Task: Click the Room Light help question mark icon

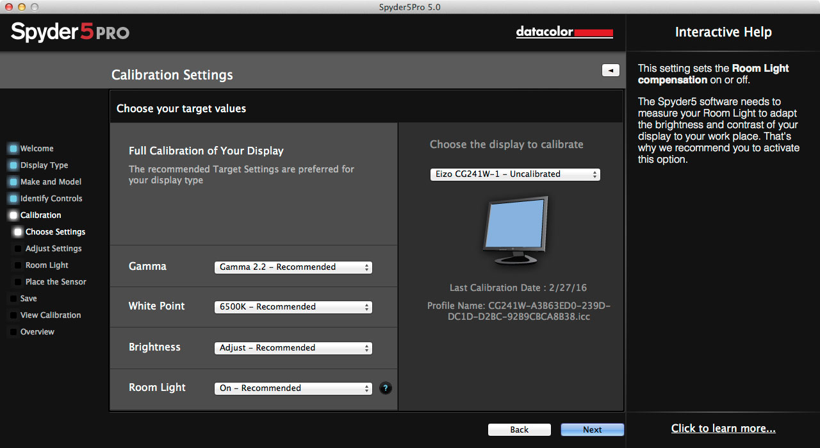Action: pyautogui.click(x=385, y=388)
